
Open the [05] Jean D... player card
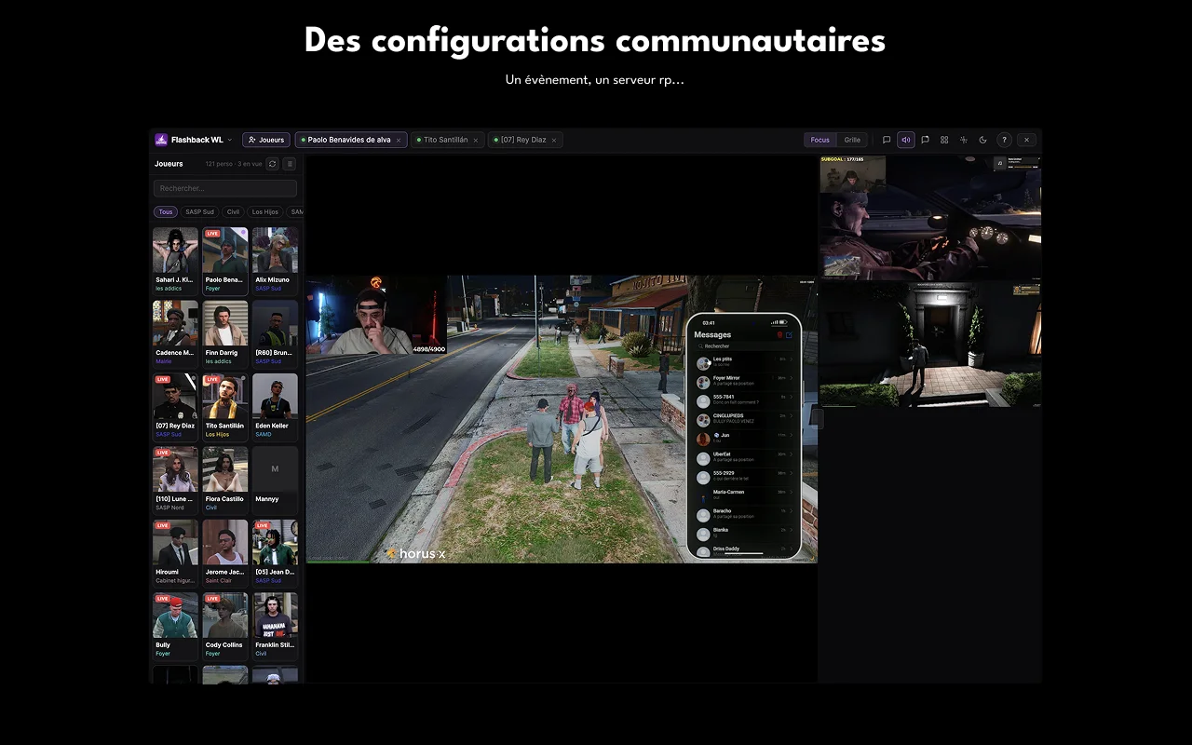pyautogui.click(x=275, y=553)
